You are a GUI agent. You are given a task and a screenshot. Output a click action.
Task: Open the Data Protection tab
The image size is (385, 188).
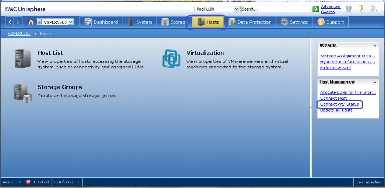(x=250, y=22)
